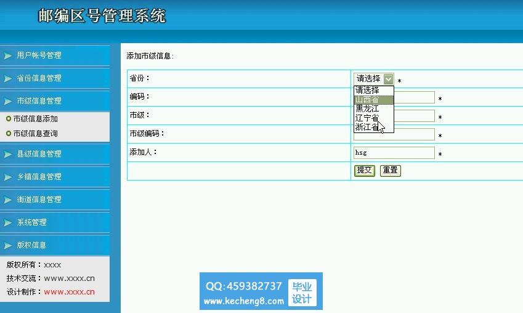Screen dimensions: 523x313
Task: Click the 邮编区号管理系统 title
Action: coord(102,15)
